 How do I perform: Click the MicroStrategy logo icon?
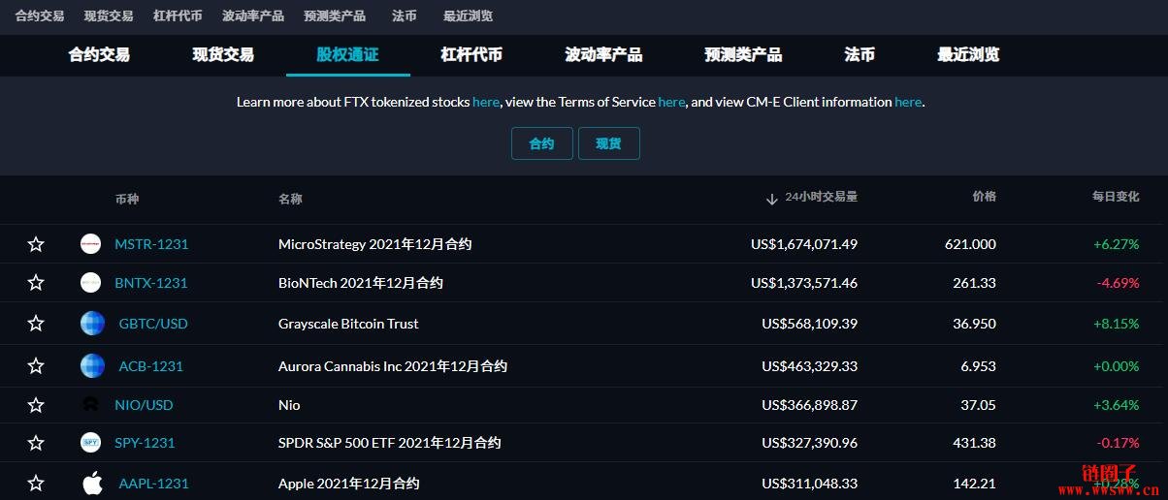point(90,244)
